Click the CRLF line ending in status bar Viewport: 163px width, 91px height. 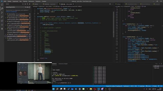tap(136, 86)
